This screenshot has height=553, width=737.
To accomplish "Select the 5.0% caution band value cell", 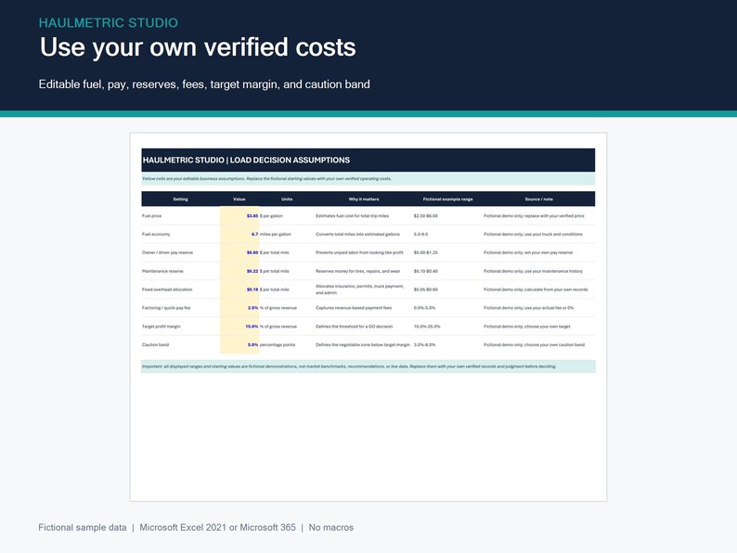I will (239, 345).
